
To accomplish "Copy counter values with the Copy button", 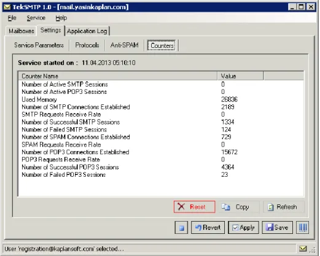I will (x=239, y=207).
